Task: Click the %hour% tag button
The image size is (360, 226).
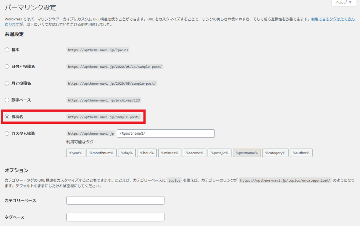Action: (147, 153)
